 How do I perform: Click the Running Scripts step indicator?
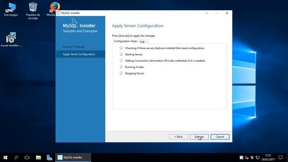click(x=121, y=67)
